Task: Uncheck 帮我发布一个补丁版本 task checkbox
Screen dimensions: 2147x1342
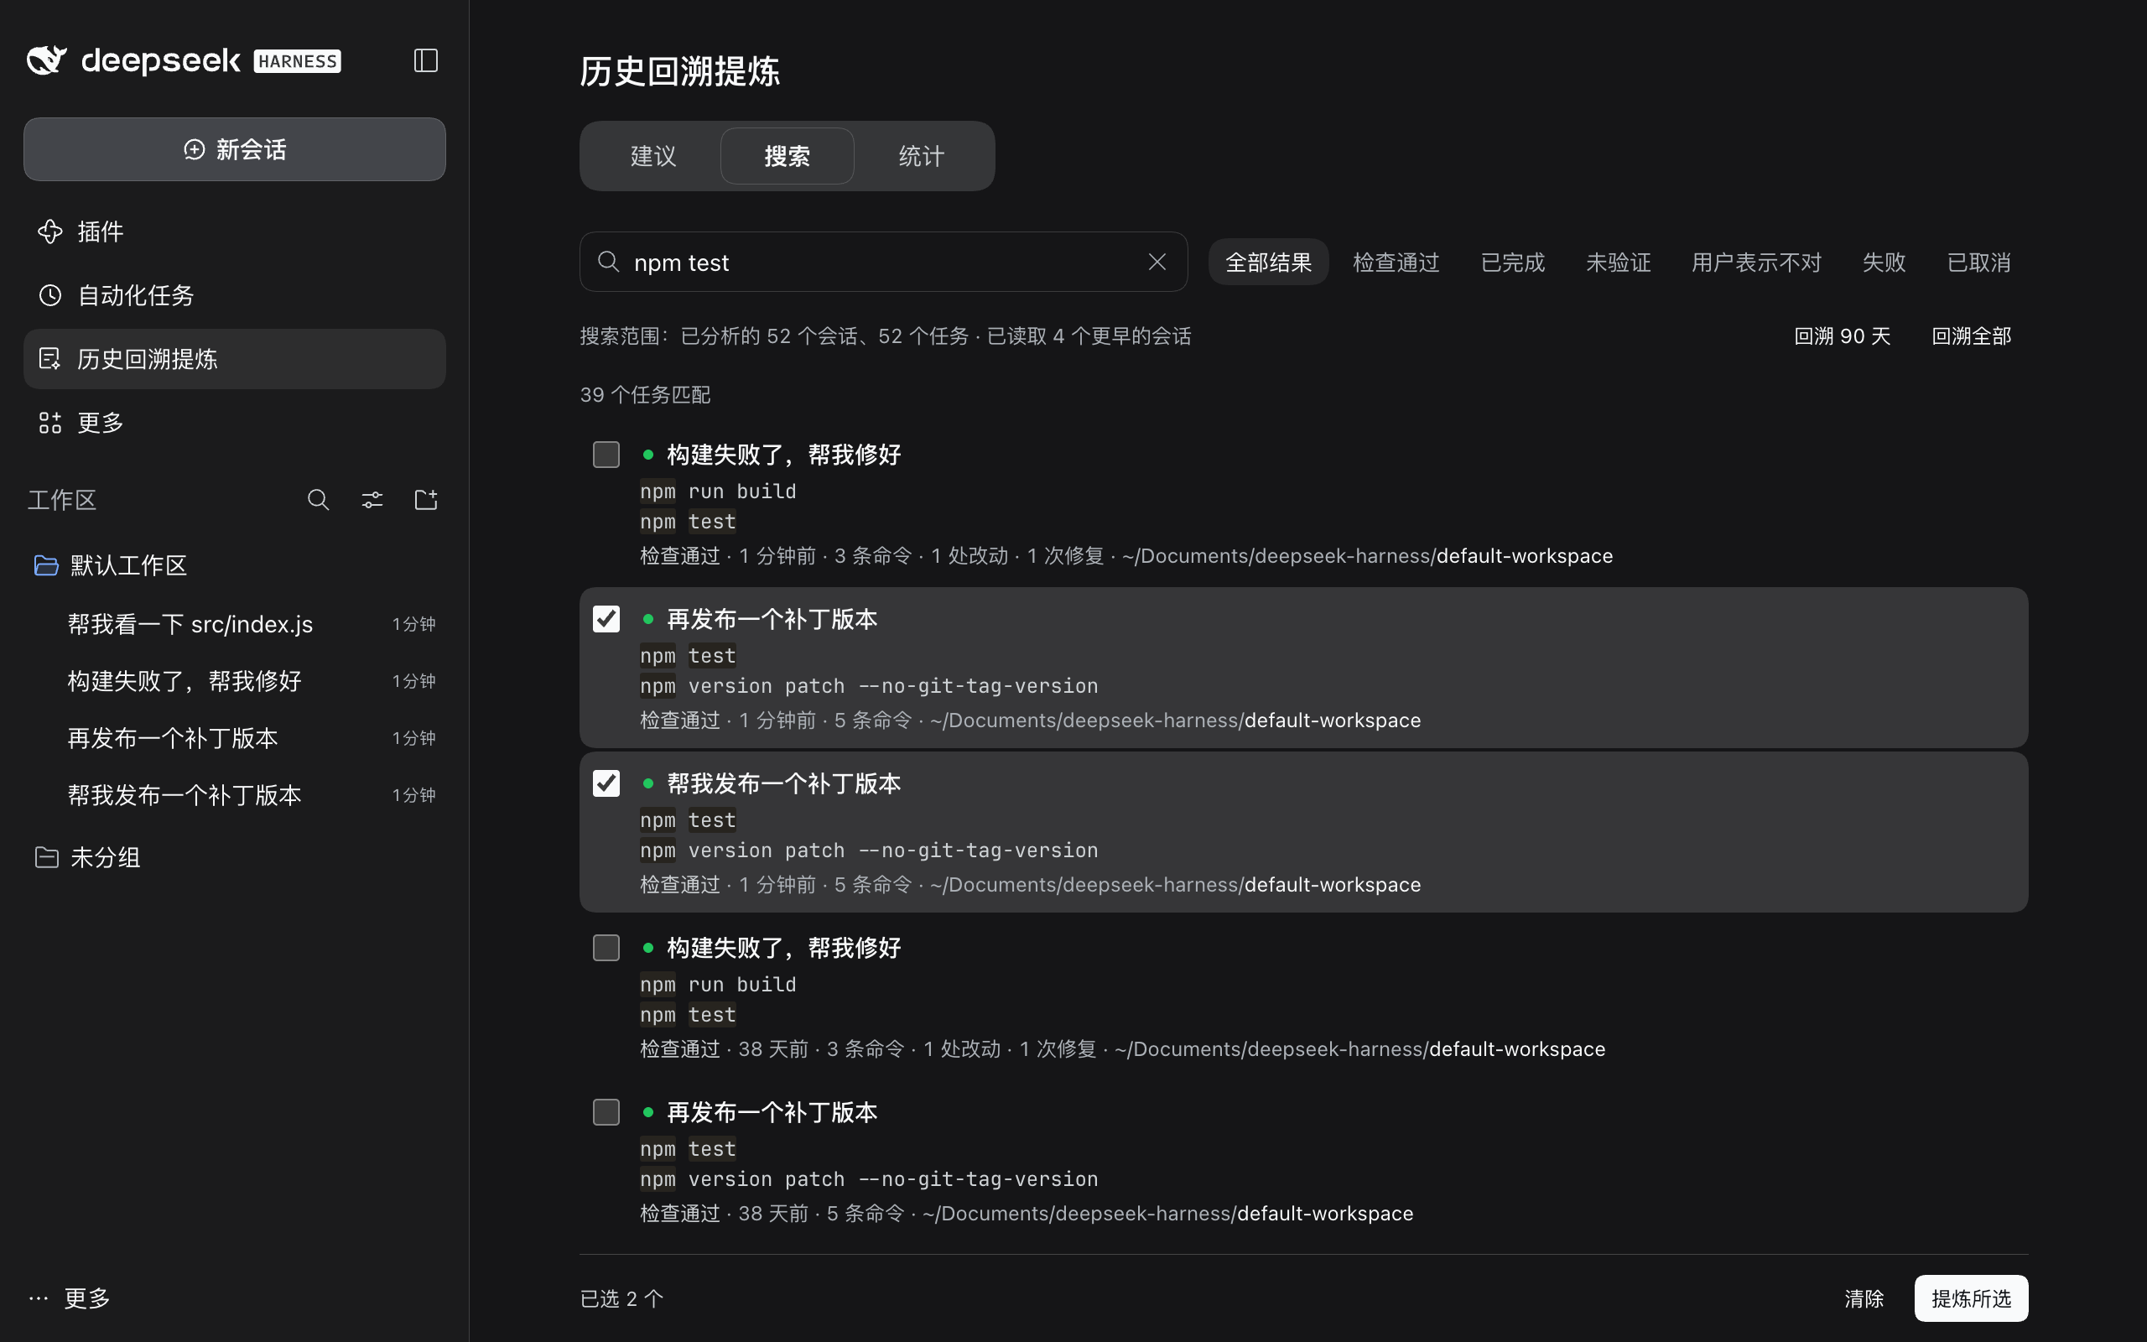Action: (x=606, y=783)
